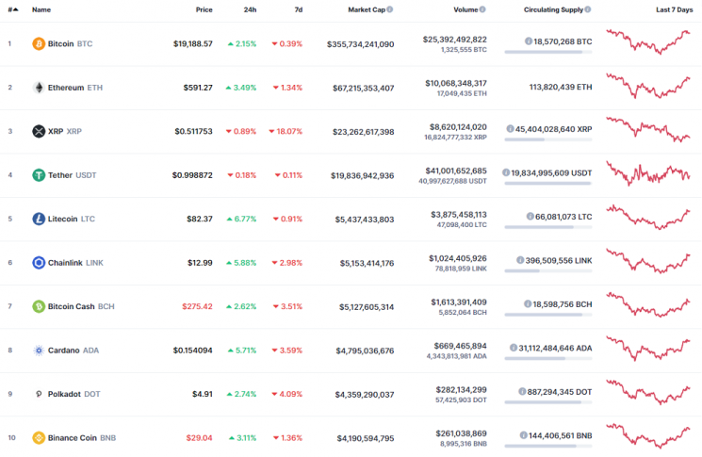Click the Bitcoin coin logo
The width and height of the screenshot is (702, 457).
point(39,44)
